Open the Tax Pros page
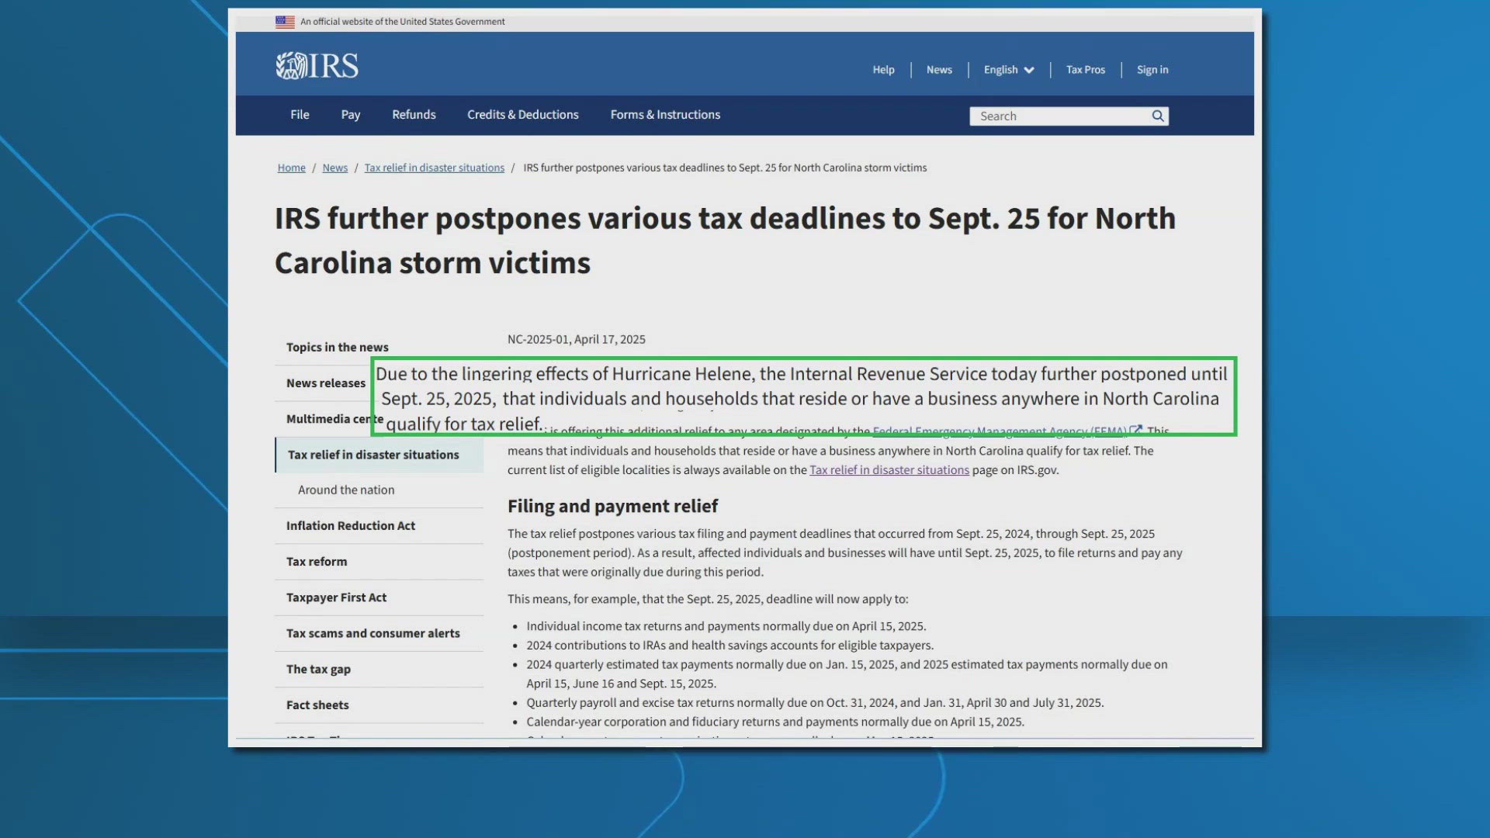 click(x=1084, y=70)
